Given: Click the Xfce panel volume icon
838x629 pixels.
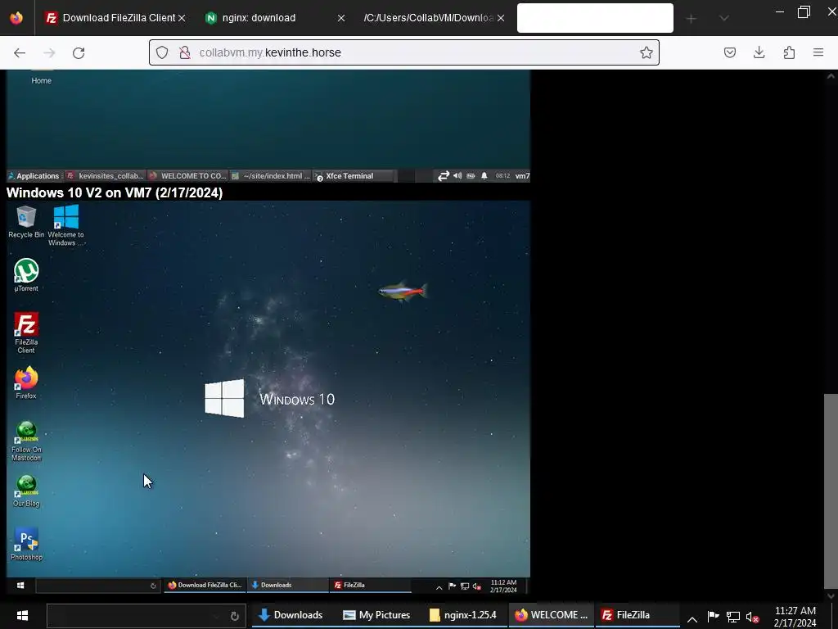Looking at the screenshot, I should pyautogui.click(x=457, y=175).
